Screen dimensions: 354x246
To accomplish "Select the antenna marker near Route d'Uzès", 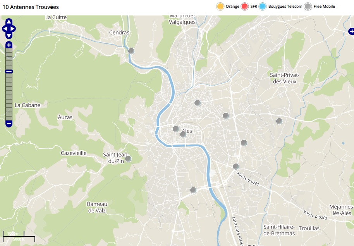I will pos(236,167).
